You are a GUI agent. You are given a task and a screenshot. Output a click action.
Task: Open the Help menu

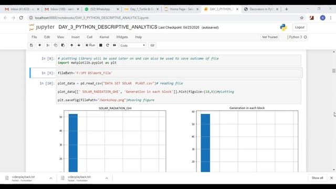coord(139,37)
